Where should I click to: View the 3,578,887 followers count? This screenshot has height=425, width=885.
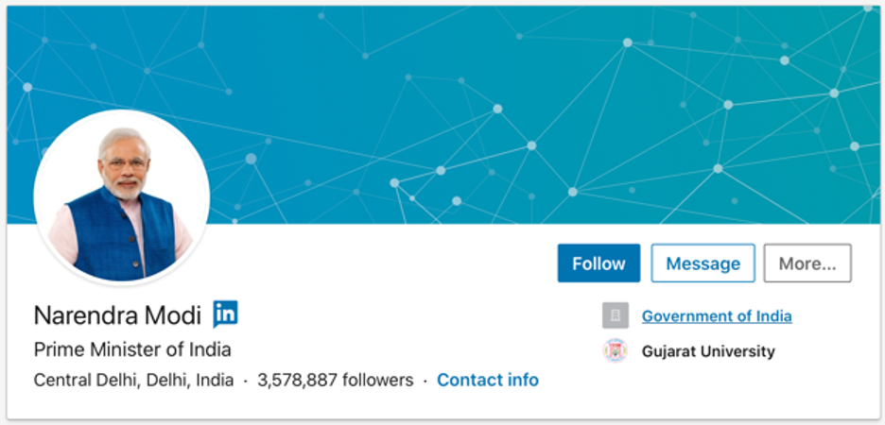click(x=336, y=380)
